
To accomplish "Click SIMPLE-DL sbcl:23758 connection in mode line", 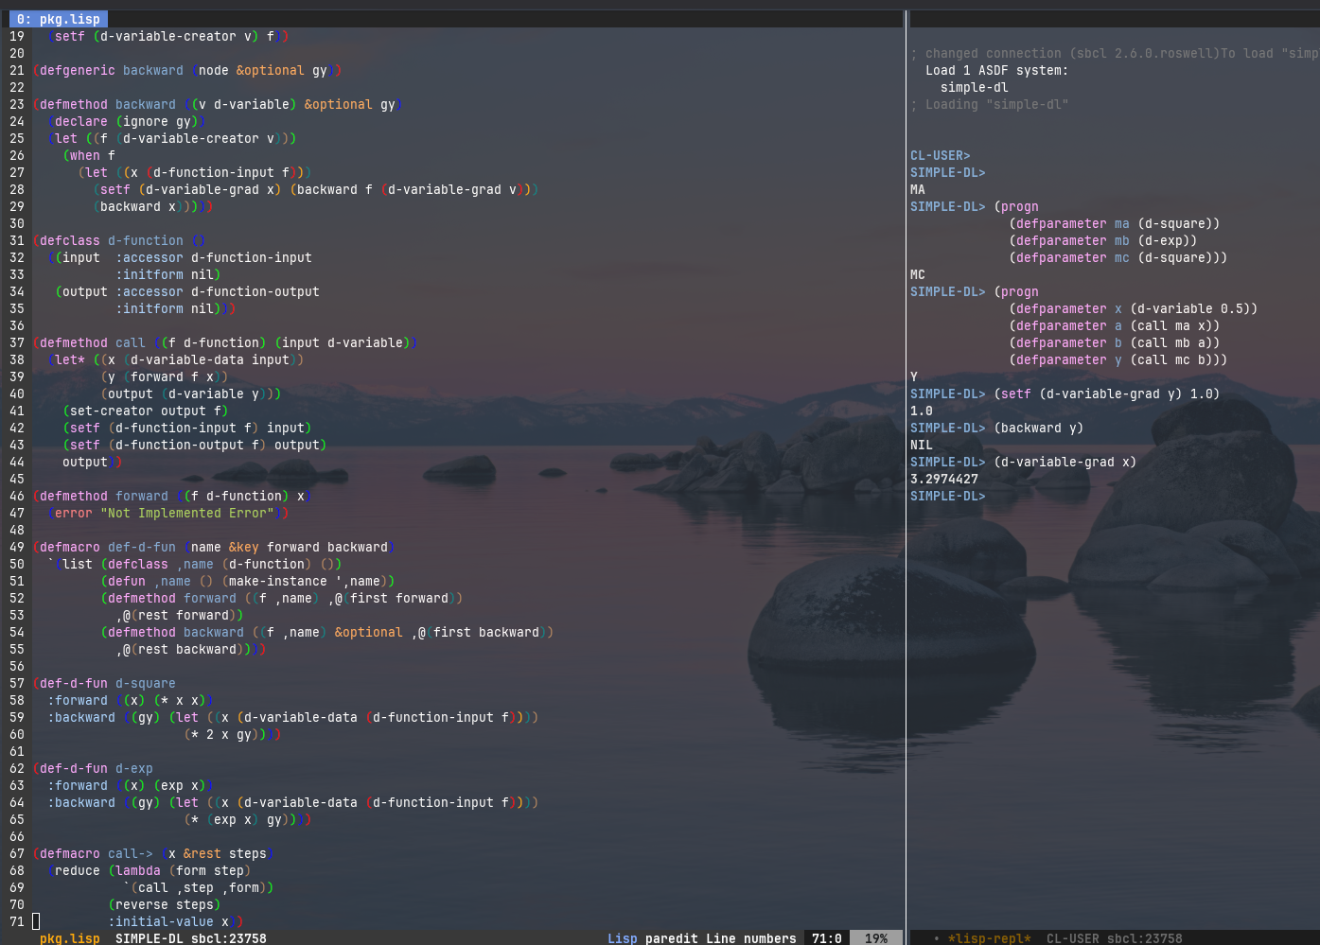I will (x=190, y=938).
